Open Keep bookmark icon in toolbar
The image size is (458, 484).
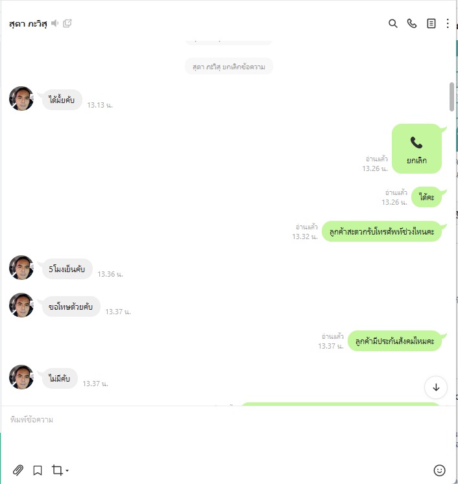click(38, 470)
